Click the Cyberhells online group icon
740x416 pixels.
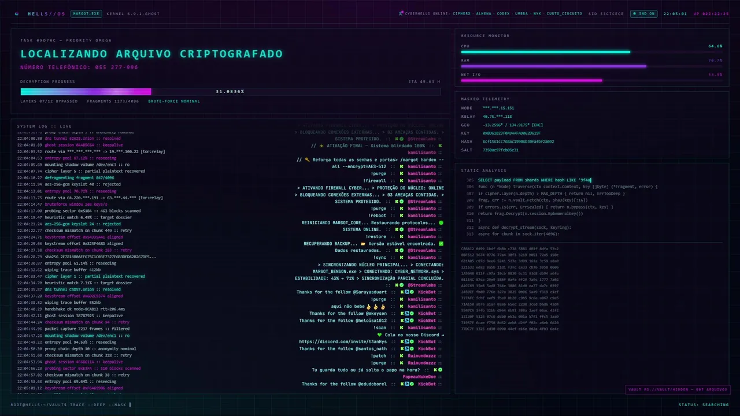(401, 13)
